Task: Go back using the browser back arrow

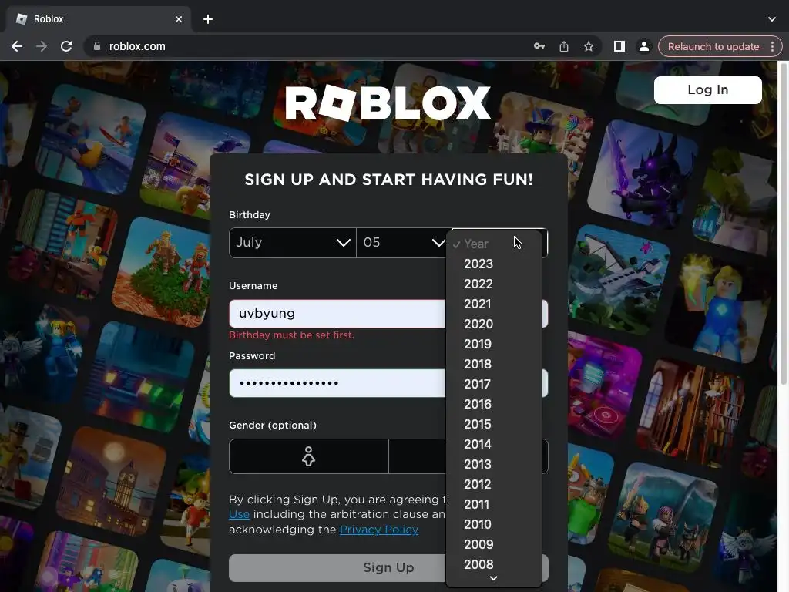Action: 17,46
